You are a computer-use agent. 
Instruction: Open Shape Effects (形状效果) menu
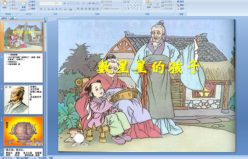coord(168,8)
